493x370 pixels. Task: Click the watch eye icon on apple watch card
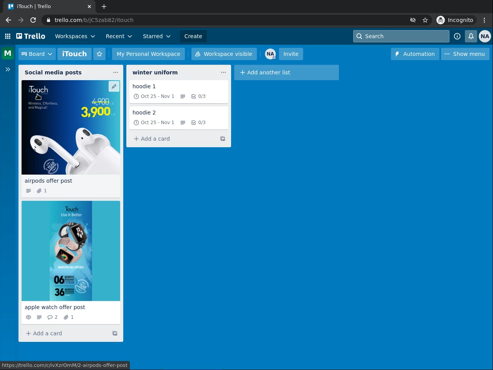[x=29, y=317]
